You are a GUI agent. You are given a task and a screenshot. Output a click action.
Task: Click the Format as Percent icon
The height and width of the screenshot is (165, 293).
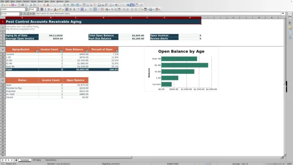pyautogui.click(x=112, y=9)
